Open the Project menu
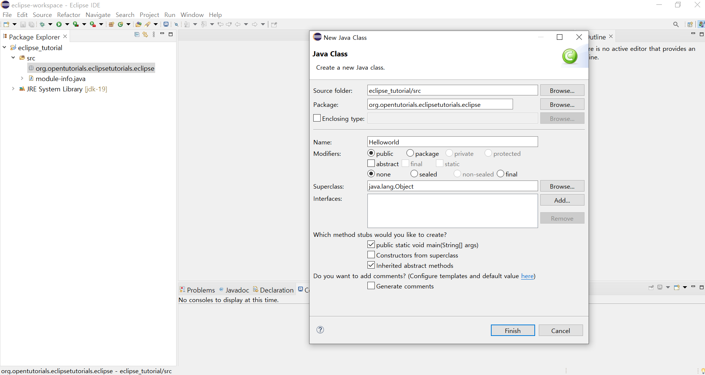Screen dimensions: 705x375 coord(149,15)
